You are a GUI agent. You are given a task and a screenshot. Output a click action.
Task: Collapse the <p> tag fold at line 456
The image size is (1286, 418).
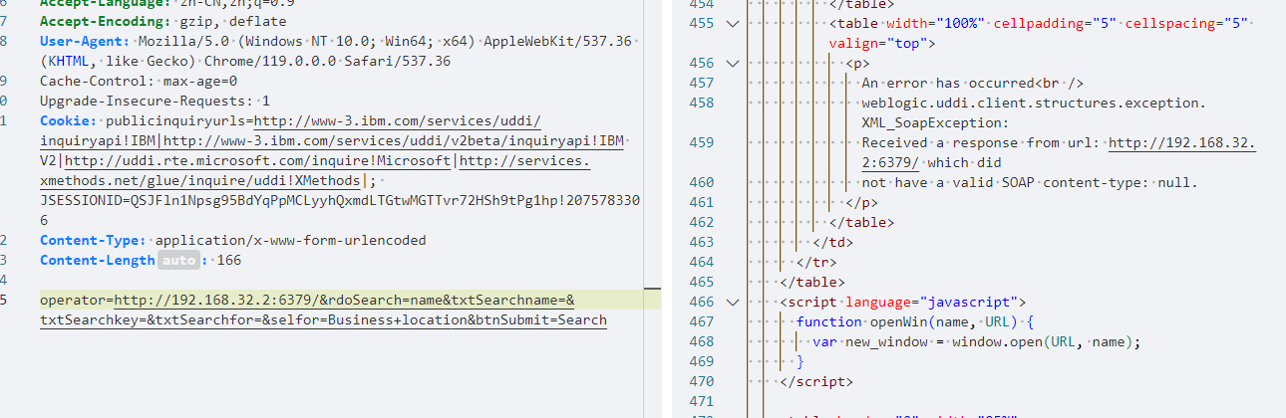pos(734,63)
